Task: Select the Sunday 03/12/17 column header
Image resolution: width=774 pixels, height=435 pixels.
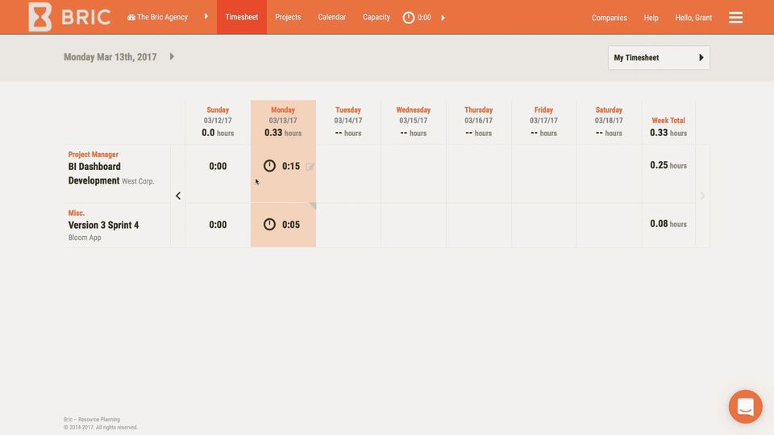Action: point(218,122)
